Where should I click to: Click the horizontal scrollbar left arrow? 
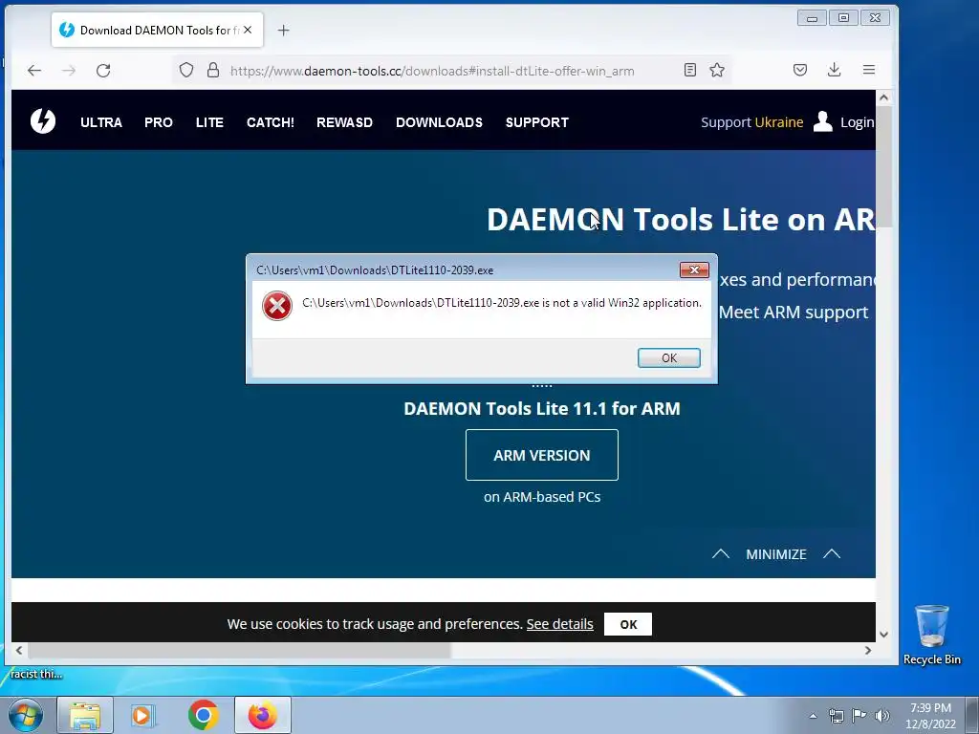[x=19, y=650]
